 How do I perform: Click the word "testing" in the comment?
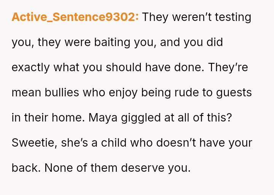click(233, 17)
